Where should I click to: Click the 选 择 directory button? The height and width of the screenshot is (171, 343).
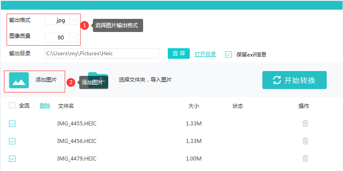(x=179, y=53)
